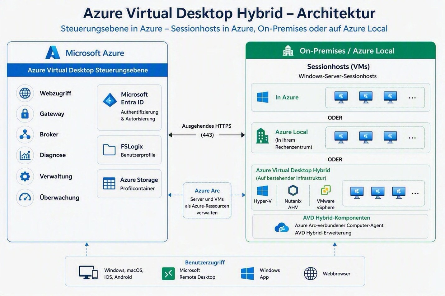The height and width of the screenshot is (296, 445).
Task: Click the Windows-Server-Sessionhosts subtitle
Action: coord(338,76)
